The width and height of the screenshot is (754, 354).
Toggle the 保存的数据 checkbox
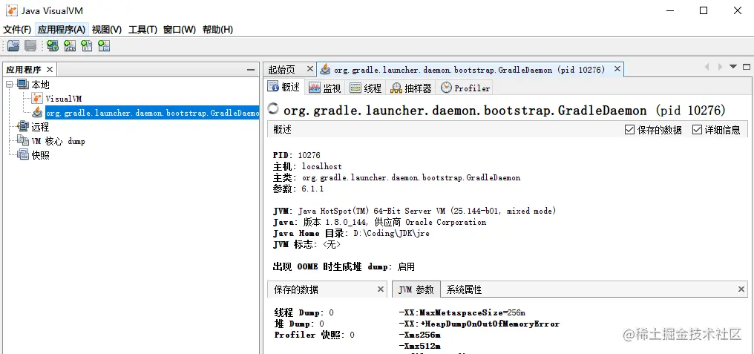click(629, 129)
